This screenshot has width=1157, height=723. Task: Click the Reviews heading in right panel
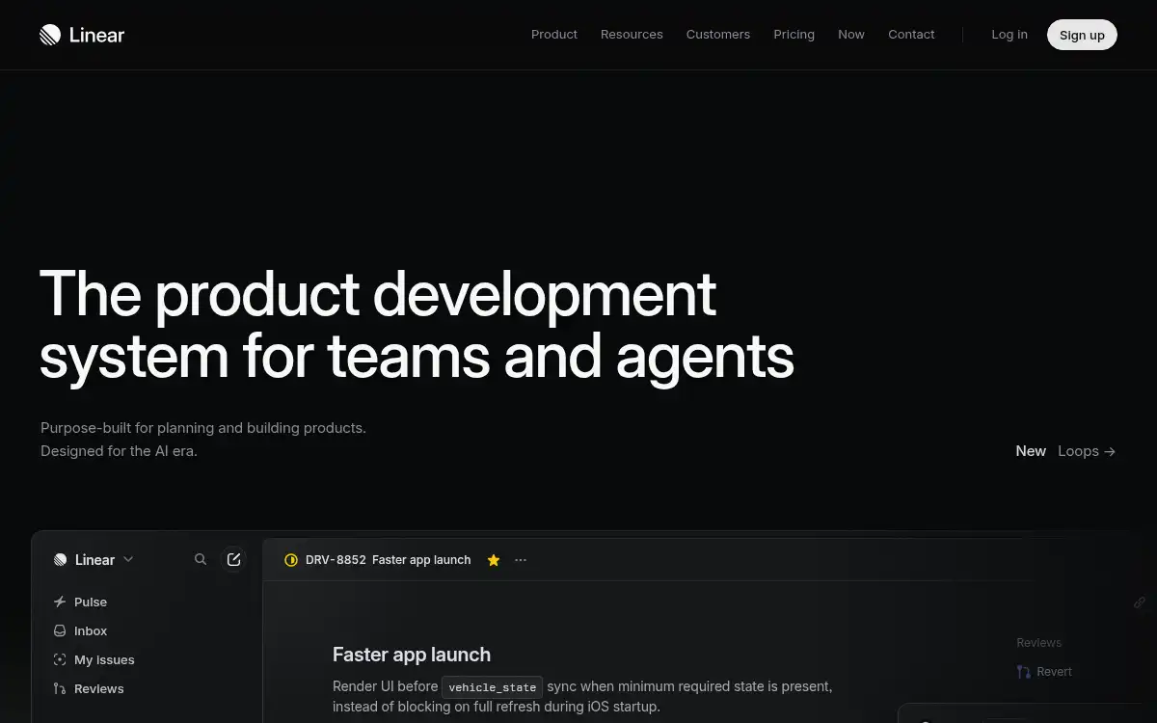coord(1038,643)
